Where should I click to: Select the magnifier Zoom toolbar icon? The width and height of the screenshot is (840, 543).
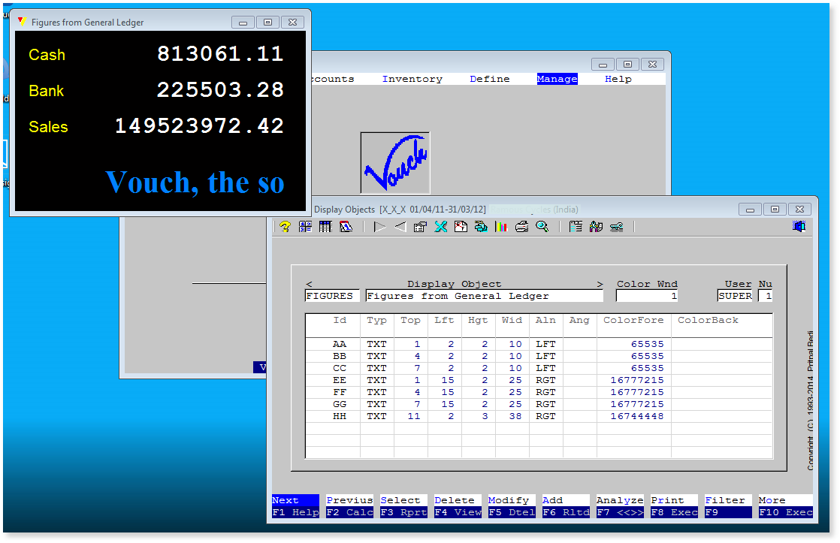(x=542, y=226)
